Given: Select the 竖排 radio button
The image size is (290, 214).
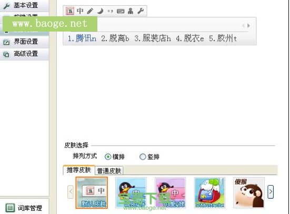Looking at the screenshot, I should 143,157.
